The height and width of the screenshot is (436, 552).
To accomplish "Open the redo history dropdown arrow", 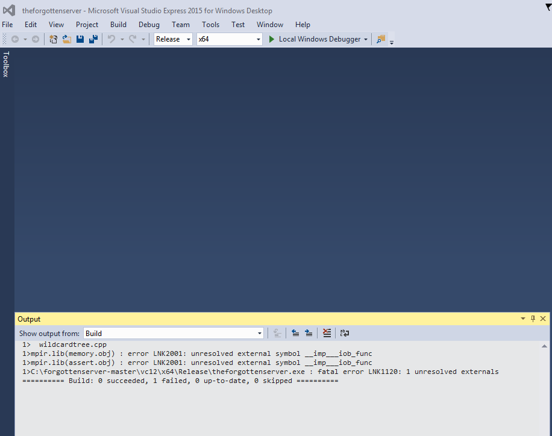I will point(143,39).
